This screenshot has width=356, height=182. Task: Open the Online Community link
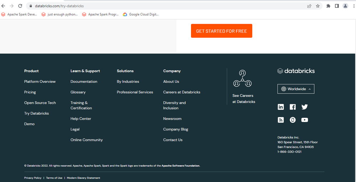point(87,140)
